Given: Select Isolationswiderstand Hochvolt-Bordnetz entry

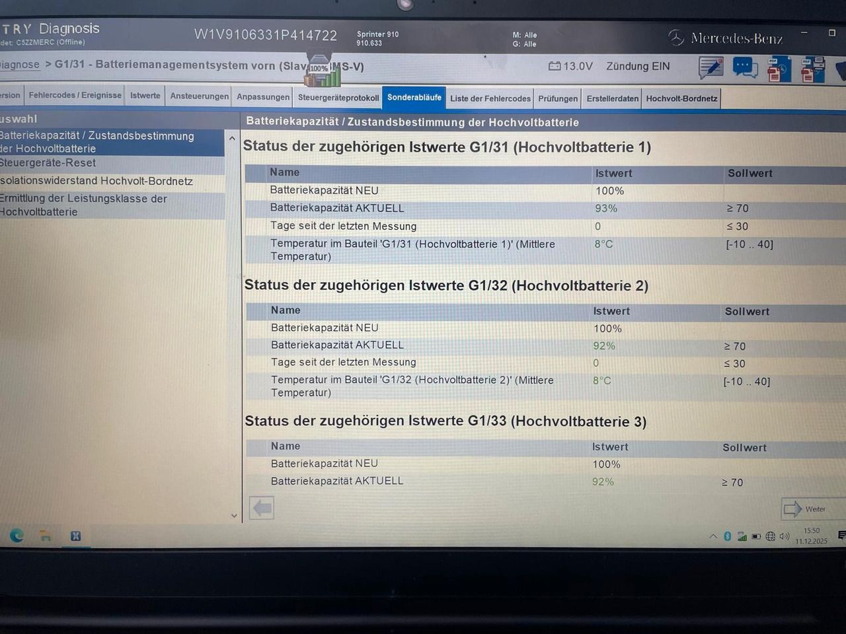Looking at the screenshot, I should click(x=111, y=182).
